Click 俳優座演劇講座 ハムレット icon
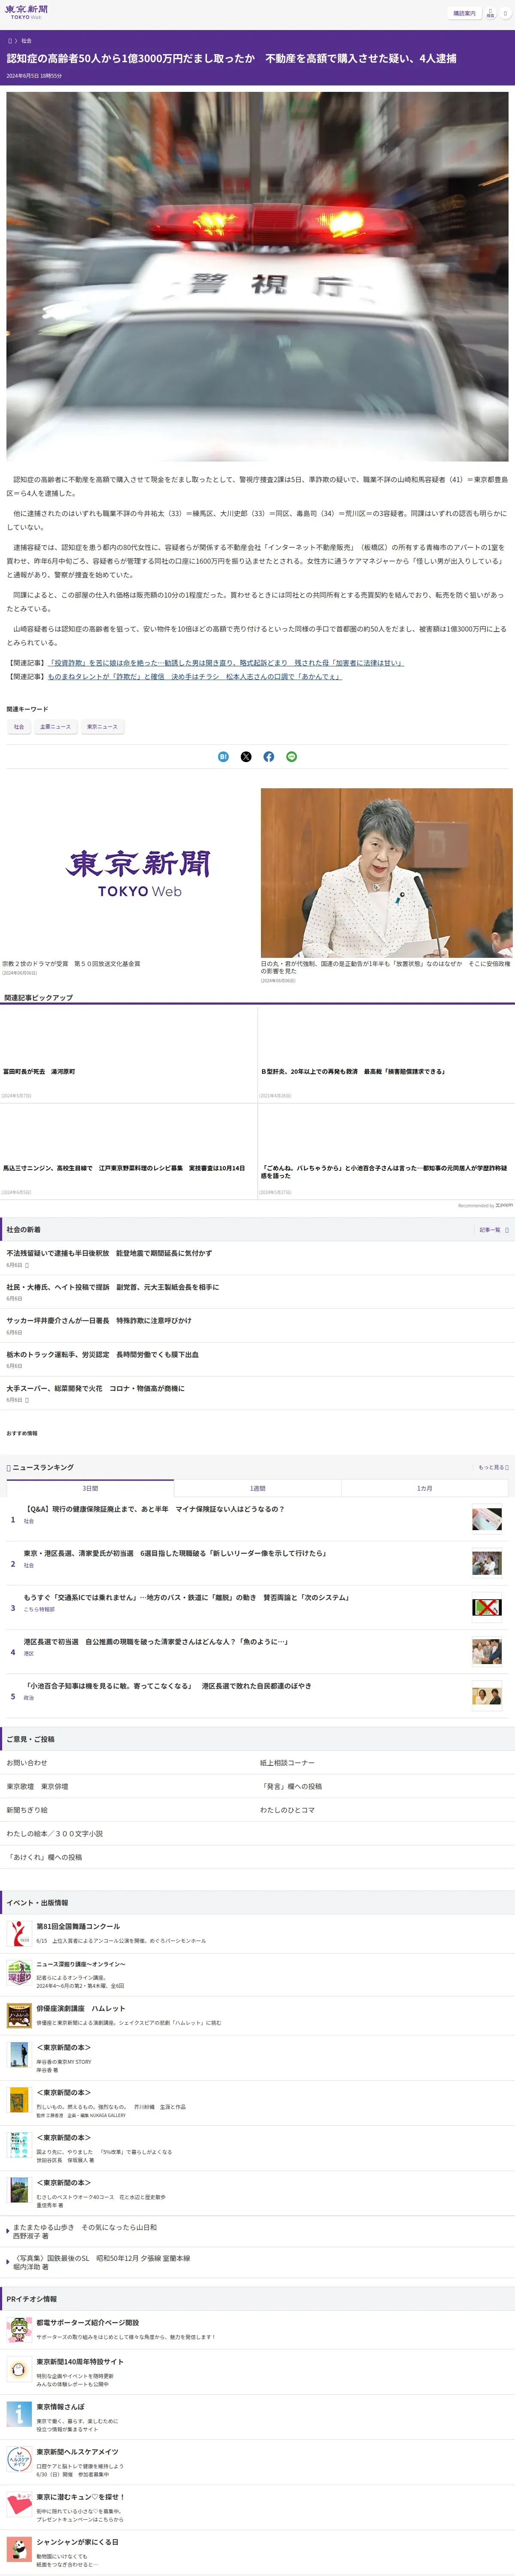The image size is (515, 2576). pos(19,2015)
